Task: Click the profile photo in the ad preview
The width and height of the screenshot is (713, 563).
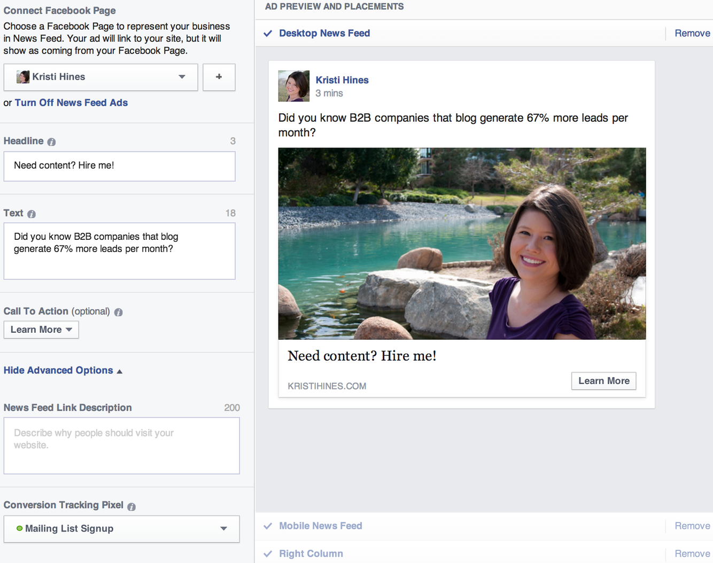Action: (293, 85)
